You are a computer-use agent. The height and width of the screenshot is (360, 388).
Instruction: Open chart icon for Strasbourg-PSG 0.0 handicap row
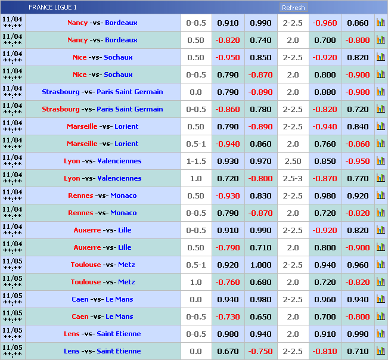(x=380, y=92)
